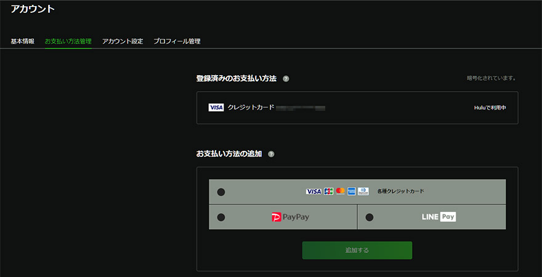Click VISA logo in the add payment options
The image size is (542, 277).
pyautogui.click(x=314, y=191)
